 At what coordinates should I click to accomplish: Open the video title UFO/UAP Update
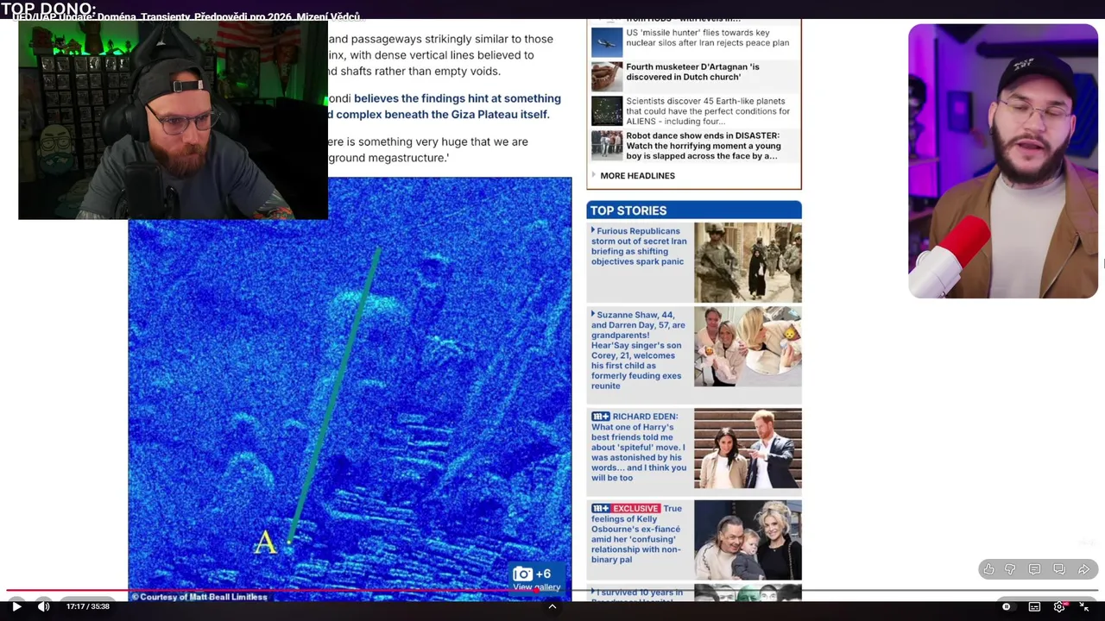[186, 16]
